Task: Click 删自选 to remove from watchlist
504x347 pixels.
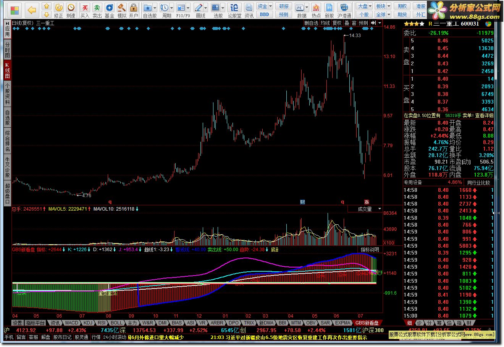Action: click(x=311, y=23)
